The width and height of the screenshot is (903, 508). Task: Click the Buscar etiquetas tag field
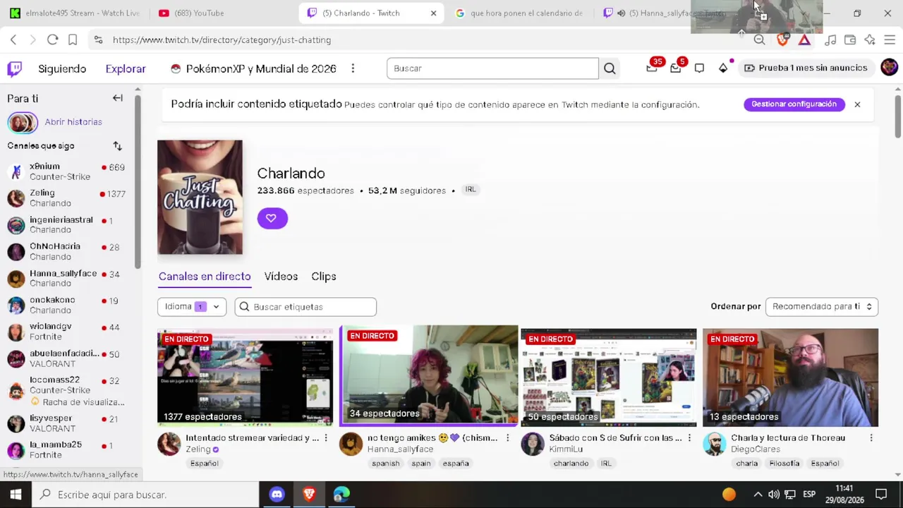305,307
